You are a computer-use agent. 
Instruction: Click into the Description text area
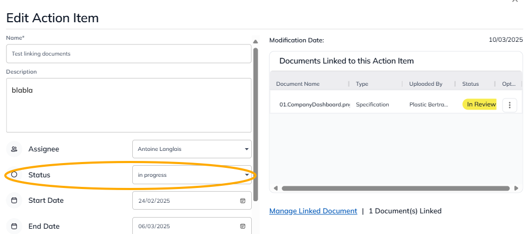(x=129, y=105)
